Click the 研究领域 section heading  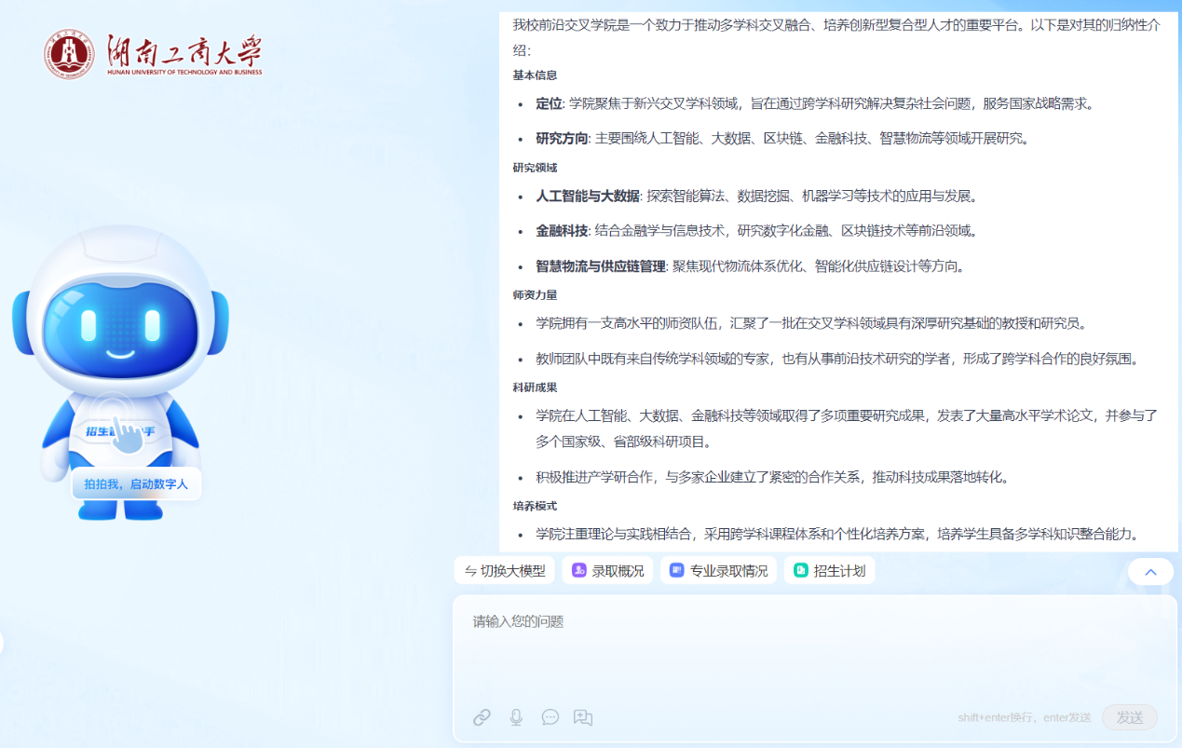(x=535, y=168)
